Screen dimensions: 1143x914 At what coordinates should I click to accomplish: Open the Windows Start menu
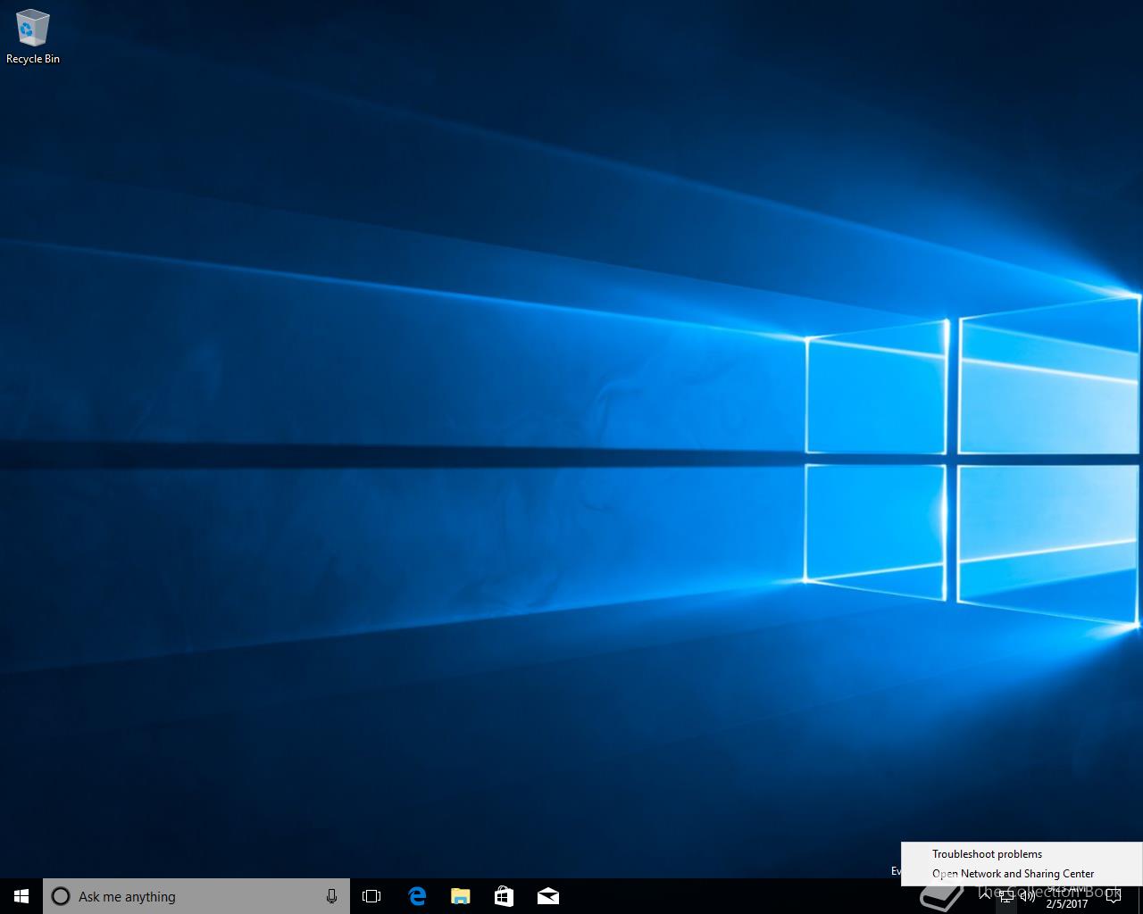21,896
